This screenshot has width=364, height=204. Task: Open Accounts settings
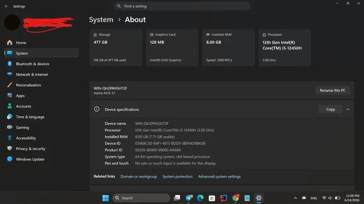pos(41,106)
